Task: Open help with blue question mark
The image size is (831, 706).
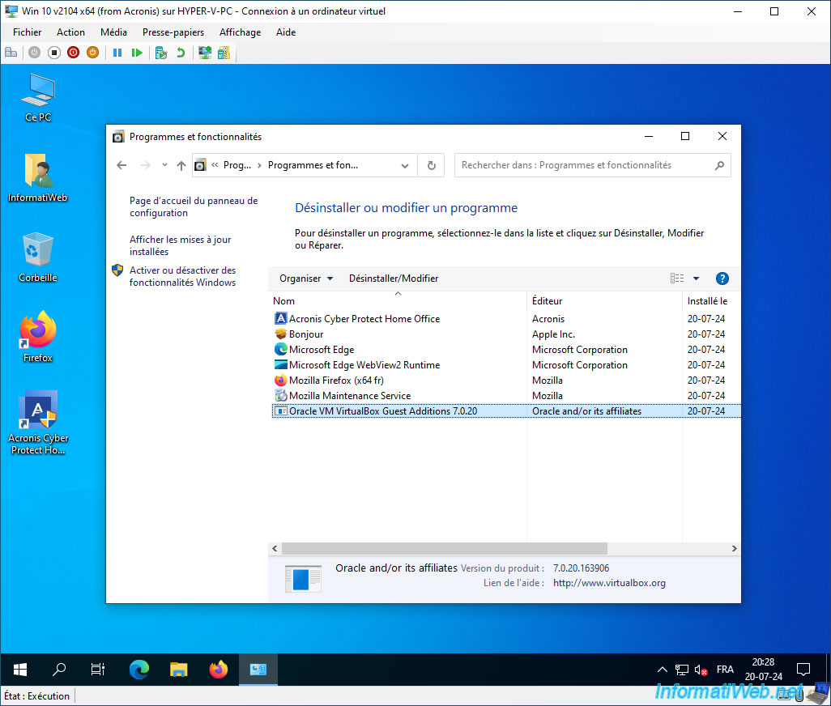Action: pos(722,279)
